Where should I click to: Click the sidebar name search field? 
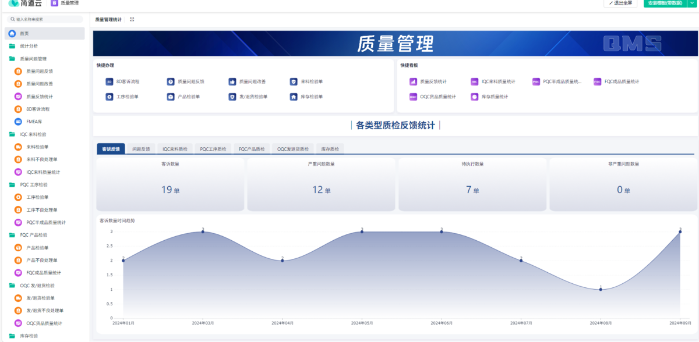click(x=47, y=19)
